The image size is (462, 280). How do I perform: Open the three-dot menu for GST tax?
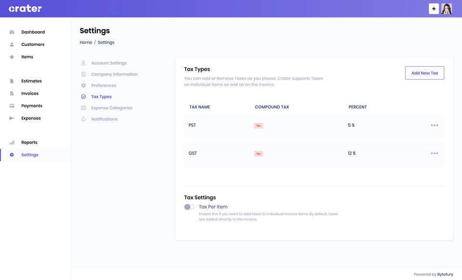pyautogui.click(x=434, y=153)
